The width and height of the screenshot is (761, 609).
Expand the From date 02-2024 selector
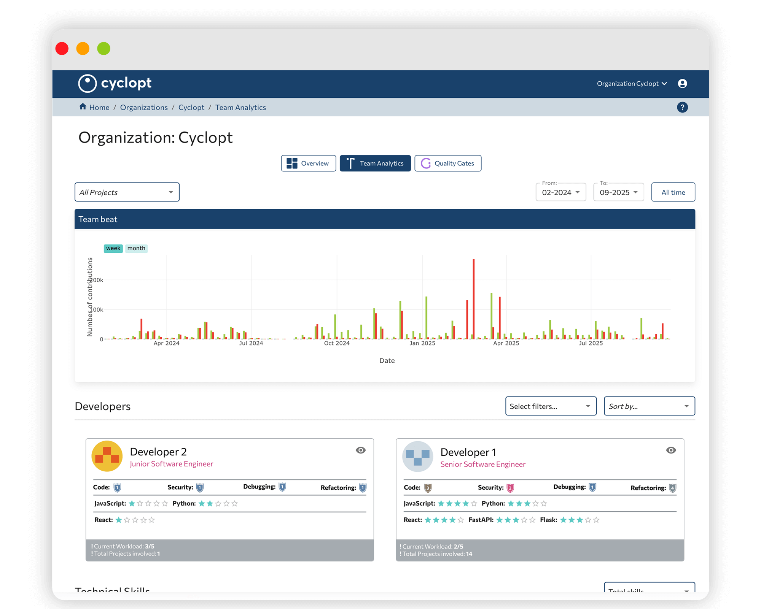click(x=560, y=192)
